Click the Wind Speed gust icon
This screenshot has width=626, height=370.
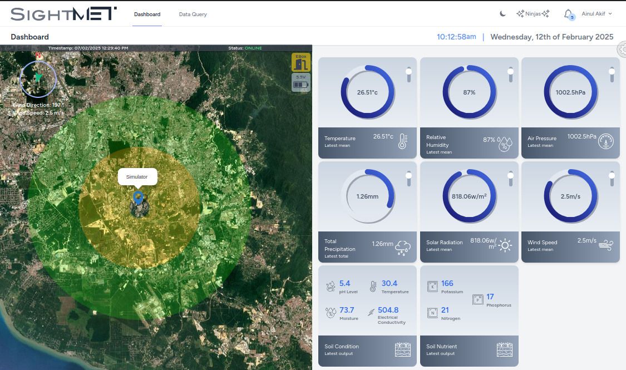pos(606,245)
